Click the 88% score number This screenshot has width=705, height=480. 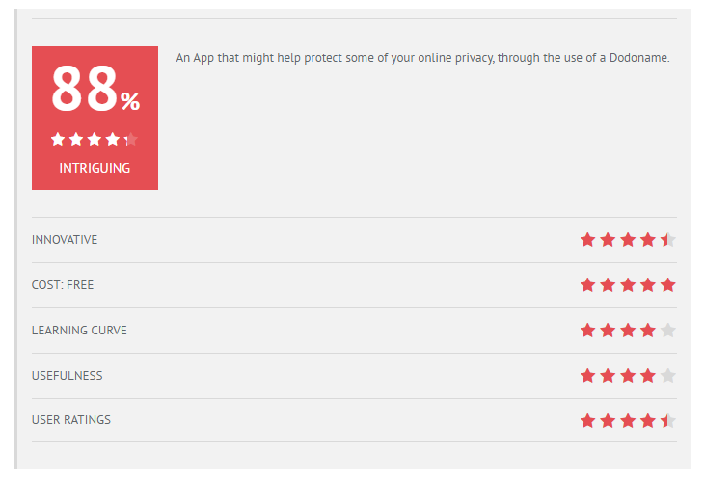coord(95,88)
